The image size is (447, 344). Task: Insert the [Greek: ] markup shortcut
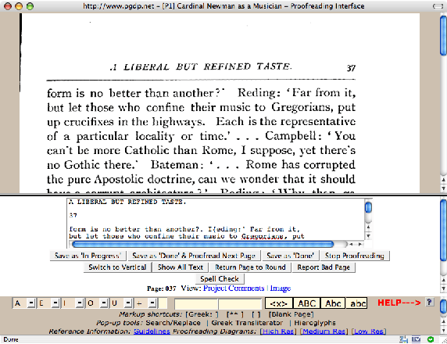coord(202,314)
